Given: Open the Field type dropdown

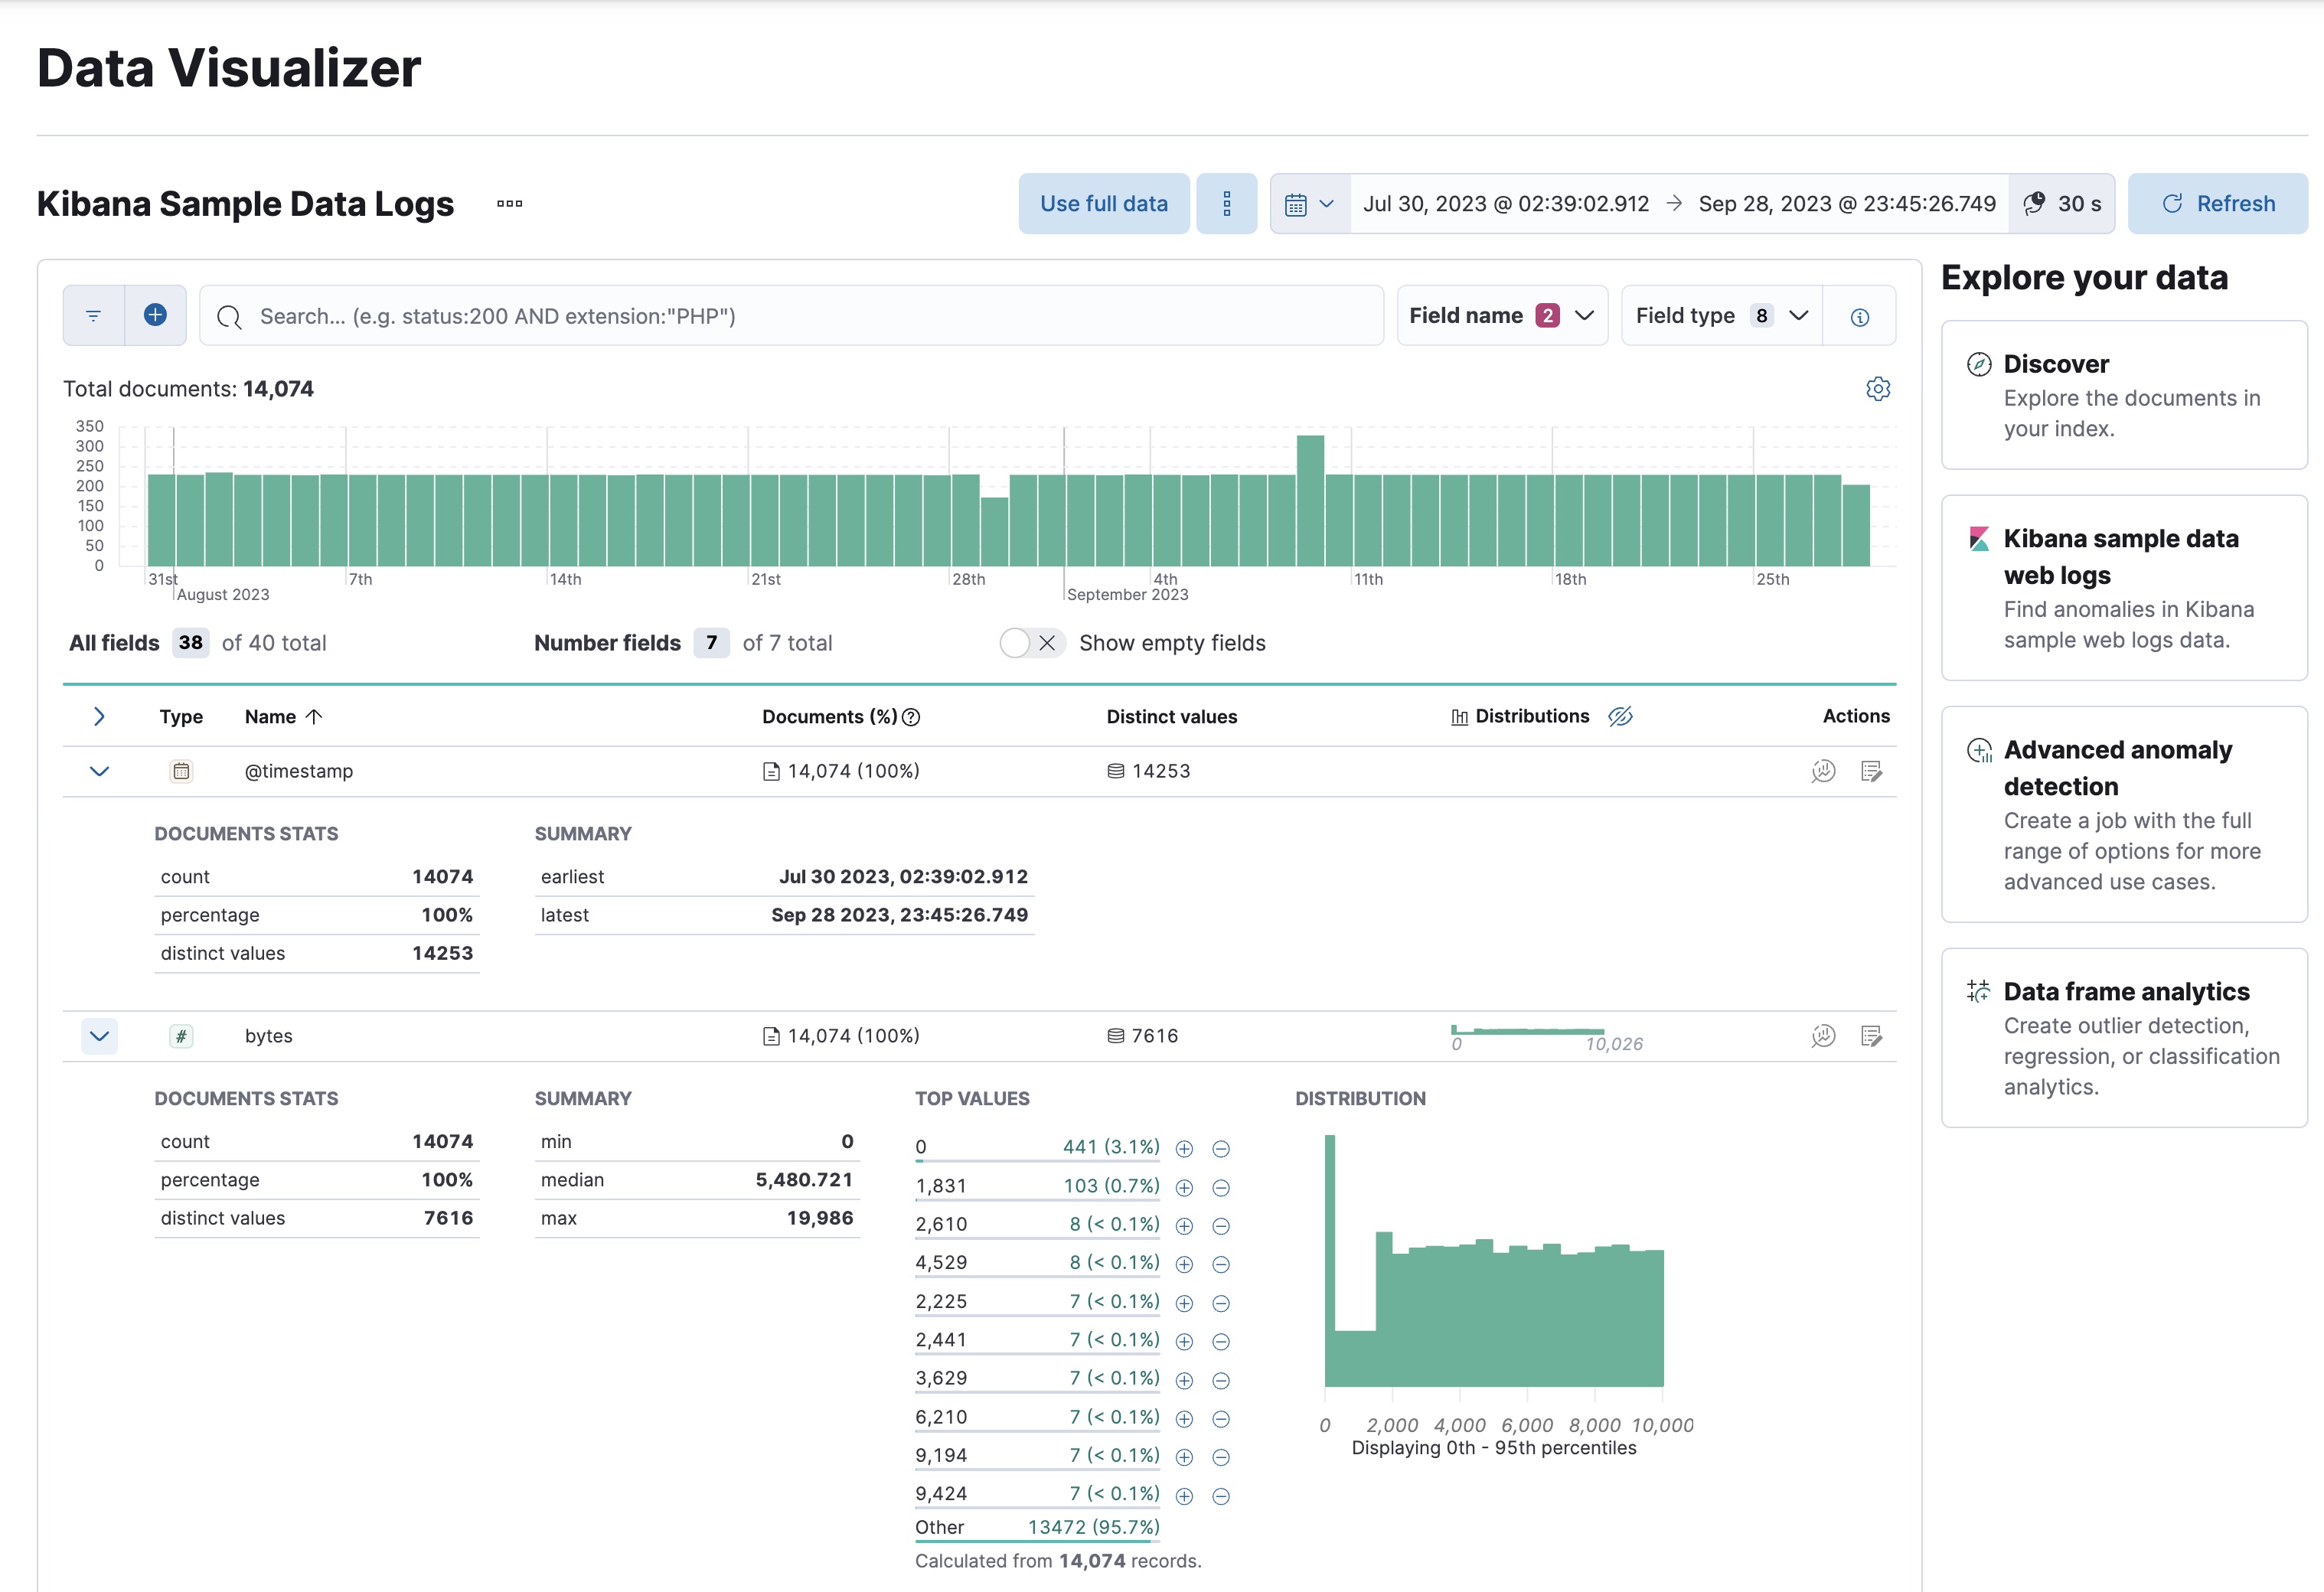Looking at the screenshot, I should [1720, 315].
